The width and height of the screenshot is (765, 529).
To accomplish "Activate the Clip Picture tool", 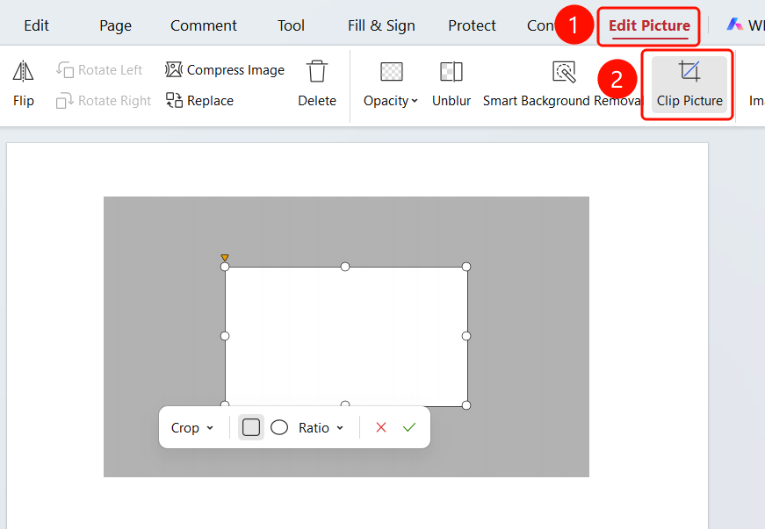I will pyautogui.click(x=689, y=84).
